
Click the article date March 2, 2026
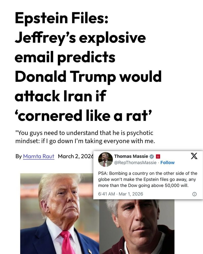click(x=75, y=156)
